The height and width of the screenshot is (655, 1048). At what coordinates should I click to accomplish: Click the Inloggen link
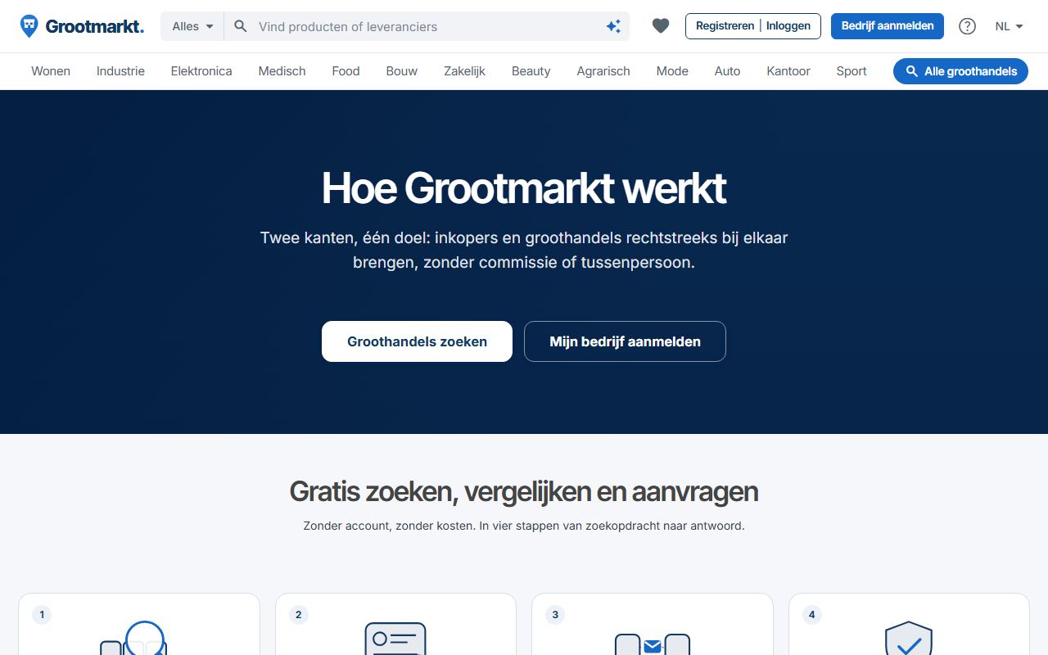(x=788, y=26)
